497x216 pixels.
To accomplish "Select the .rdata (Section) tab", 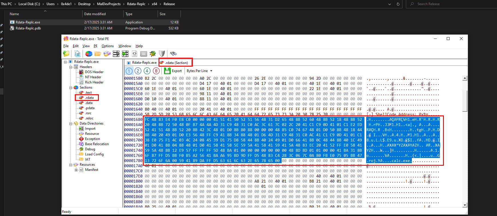I will 175,63.
